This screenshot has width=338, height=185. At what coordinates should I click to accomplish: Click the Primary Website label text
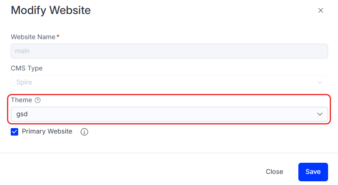[x=47, y=131]
